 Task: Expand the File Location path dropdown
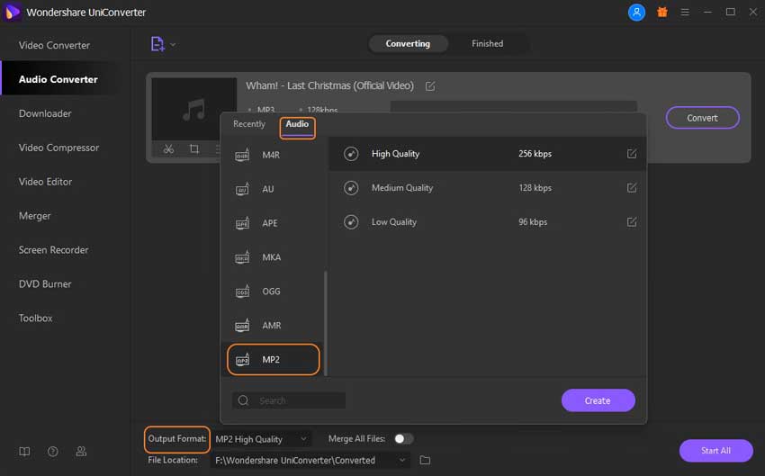401,460
